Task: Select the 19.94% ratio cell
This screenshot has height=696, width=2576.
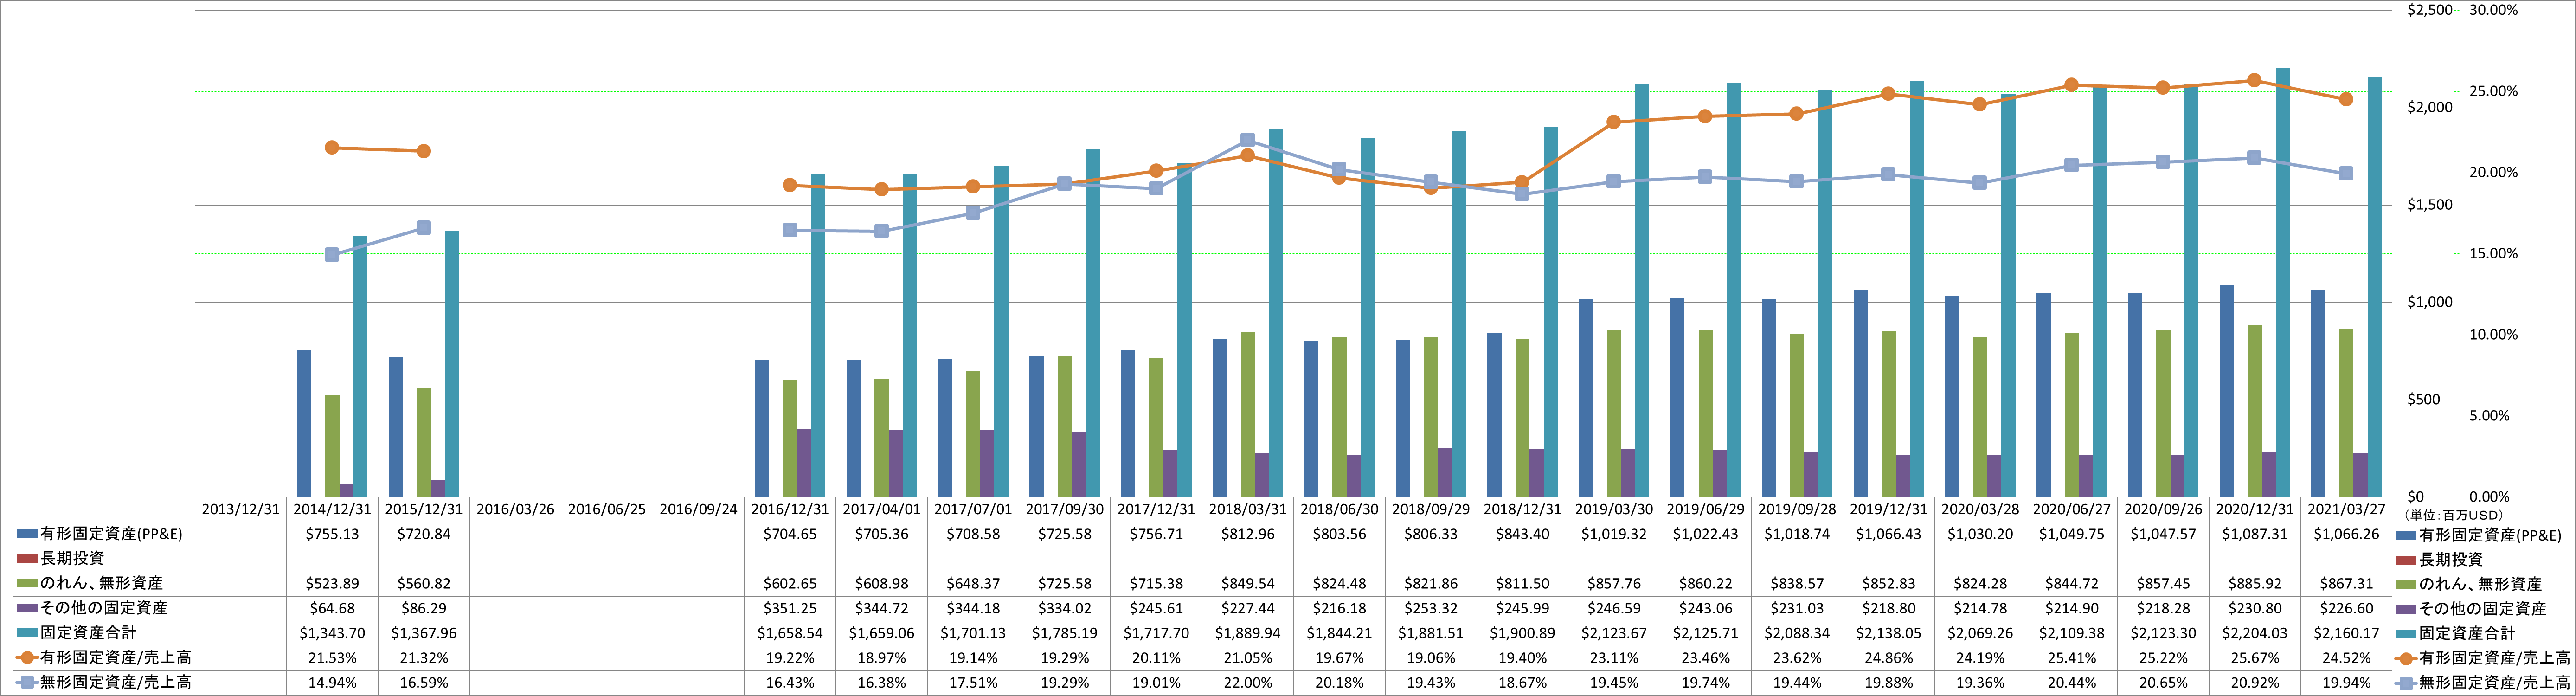Action: coord(2346,683)
